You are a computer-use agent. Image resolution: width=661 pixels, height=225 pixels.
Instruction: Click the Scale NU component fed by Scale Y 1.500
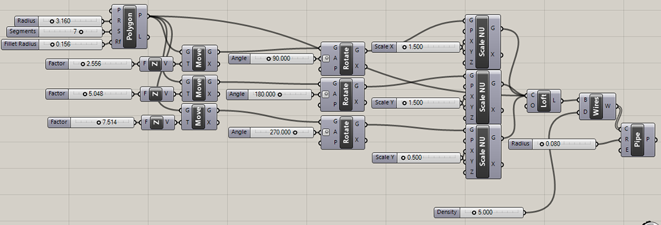point(483,97)
